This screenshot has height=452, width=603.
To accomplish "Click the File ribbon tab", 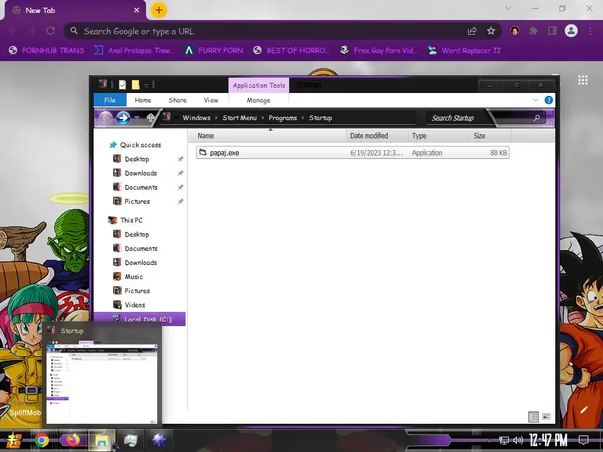I will 110,100.
